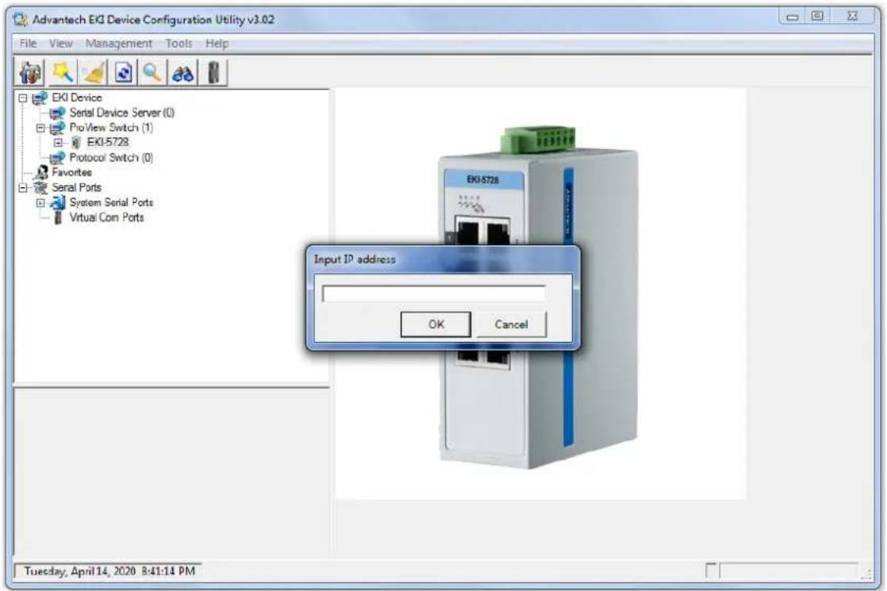Collapse the ProView Switch tree node
Image resolution: width=887 pixels, height=591 pixels.
(x=40, y=128)
